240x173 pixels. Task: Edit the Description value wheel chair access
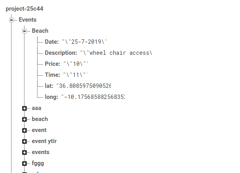[x=116, y=53]
